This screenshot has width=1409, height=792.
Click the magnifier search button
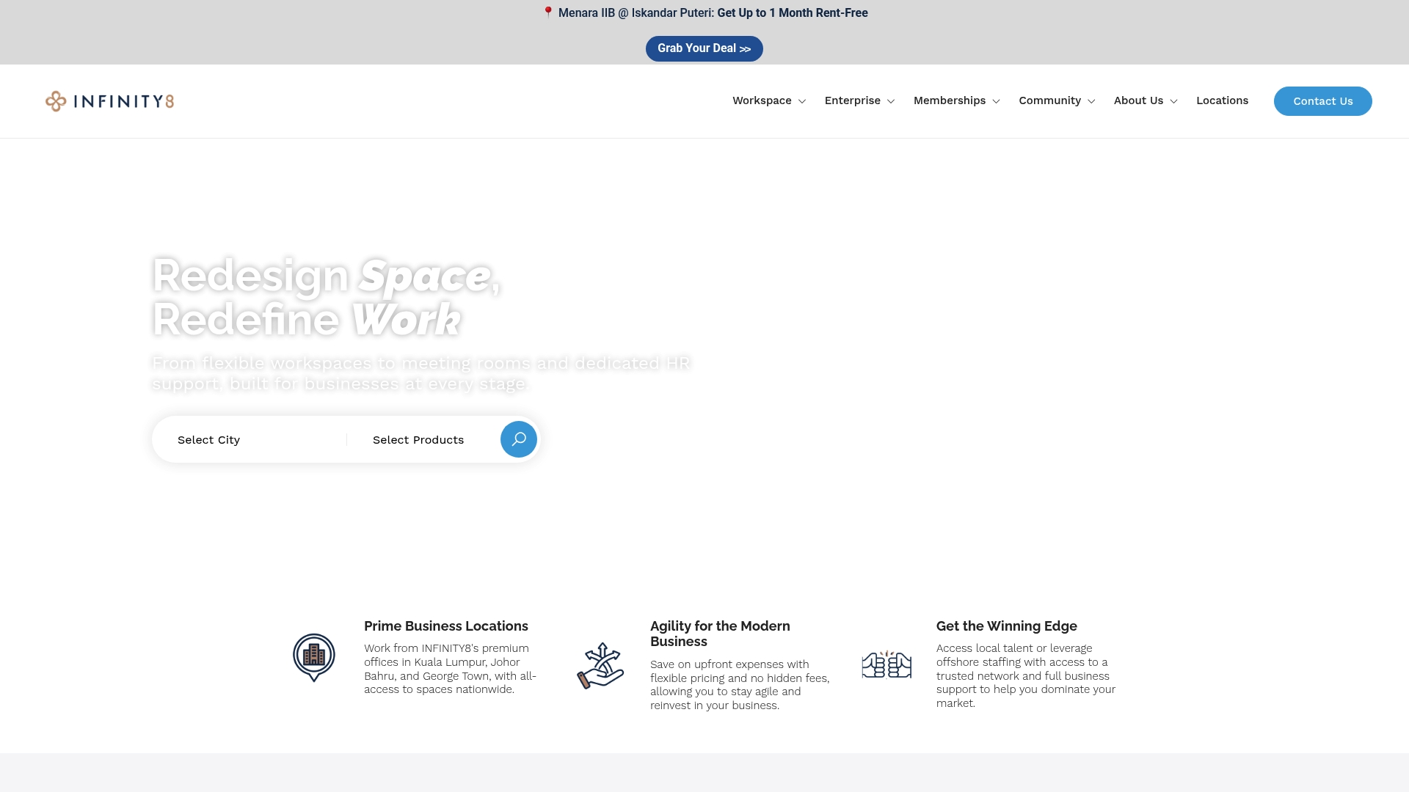[519, 439]
